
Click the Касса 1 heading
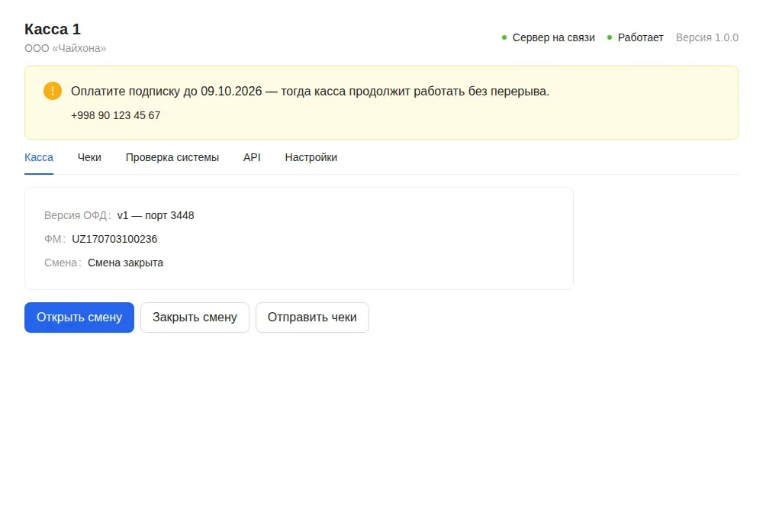point(53,29)
